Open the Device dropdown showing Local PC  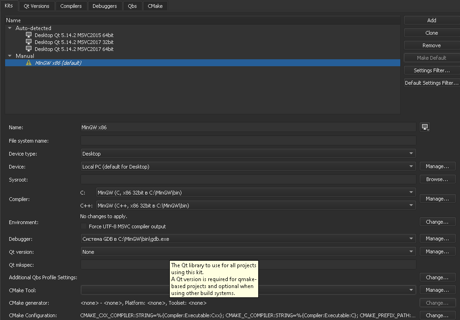(248, 166)
